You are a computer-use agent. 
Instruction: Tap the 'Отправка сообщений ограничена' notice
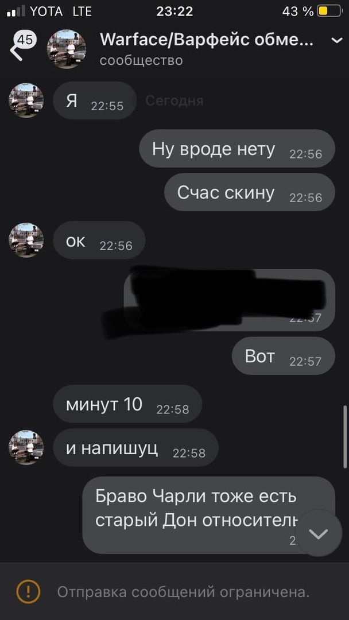pyautogui.click(x=183, y=592)
